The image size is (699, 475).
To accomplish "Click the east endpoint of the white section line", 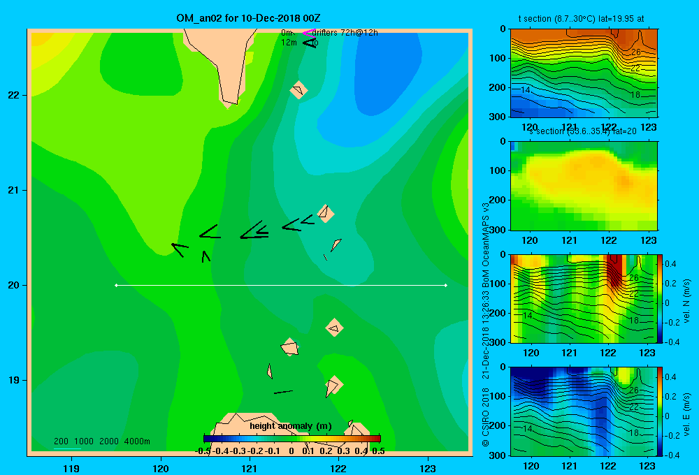I will (446, 285).
